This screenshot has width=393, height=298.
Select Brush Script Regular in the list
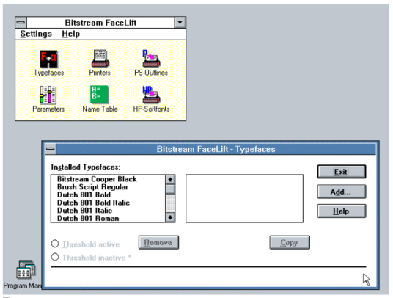(x=108, y=187)
